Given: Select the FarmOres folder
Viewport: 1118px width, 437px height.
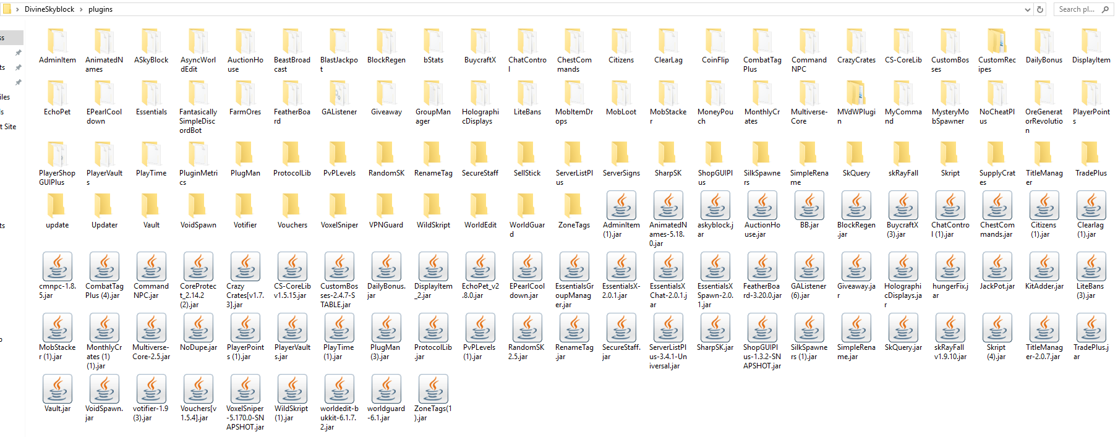Looking at the screenshot, I should 245,98.
